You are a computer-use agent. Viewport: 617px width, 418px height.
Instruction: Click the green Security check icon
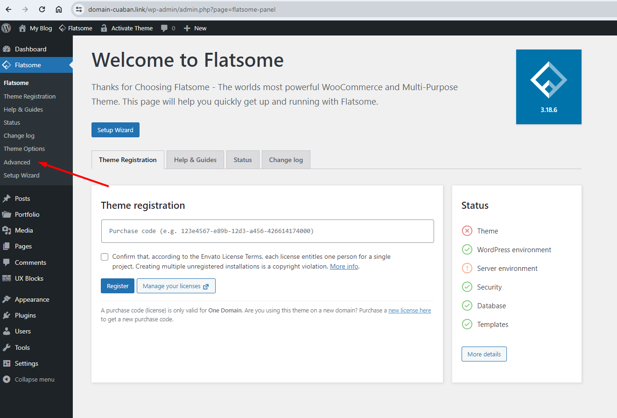467,287
